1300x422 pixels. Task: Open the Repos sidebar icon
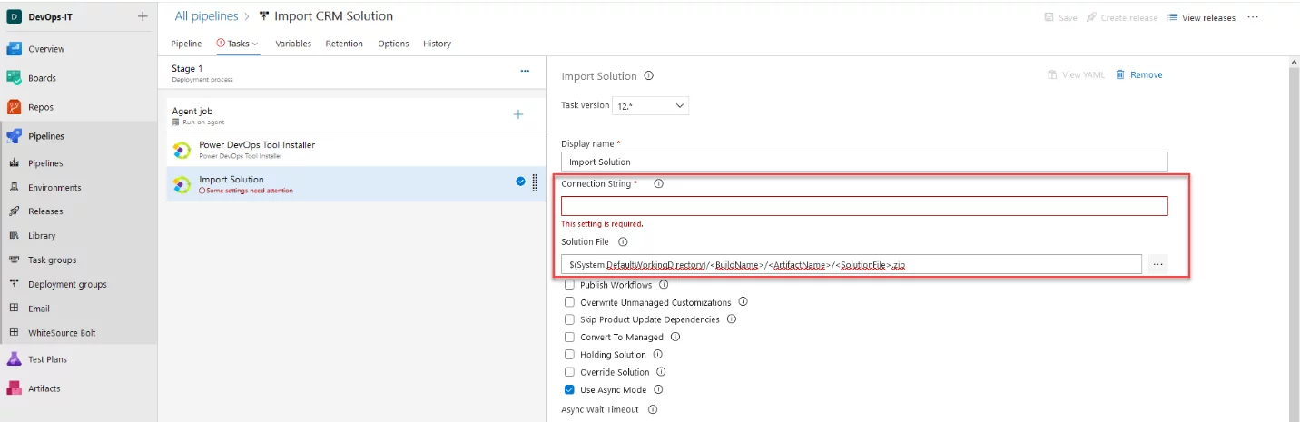[14, 107]
